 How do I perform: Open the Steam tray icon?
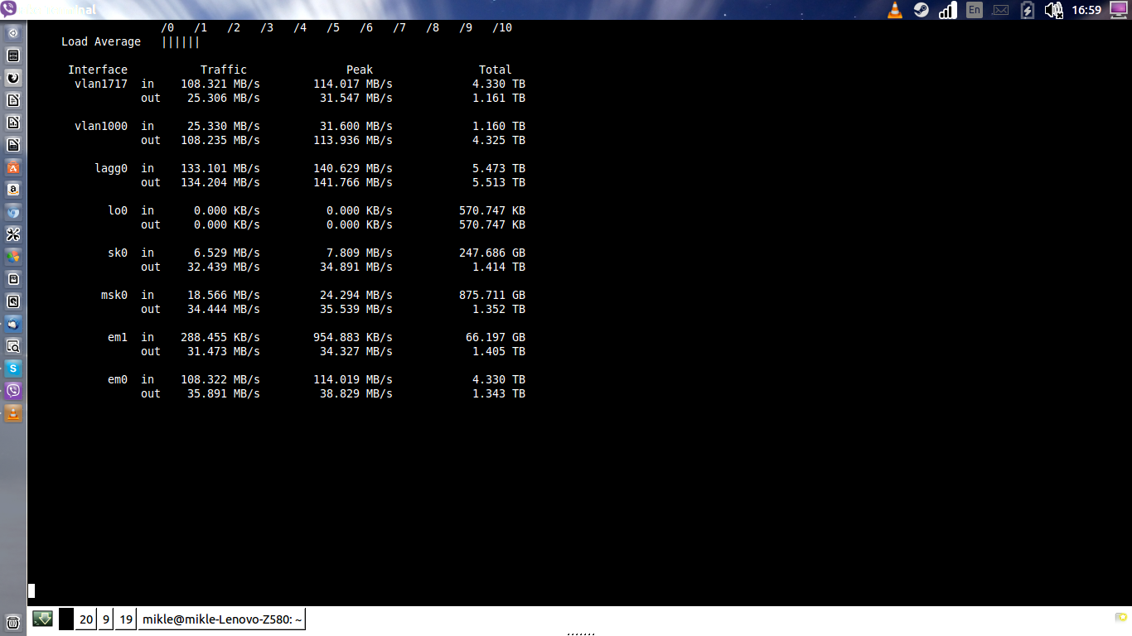pos(922,10)
